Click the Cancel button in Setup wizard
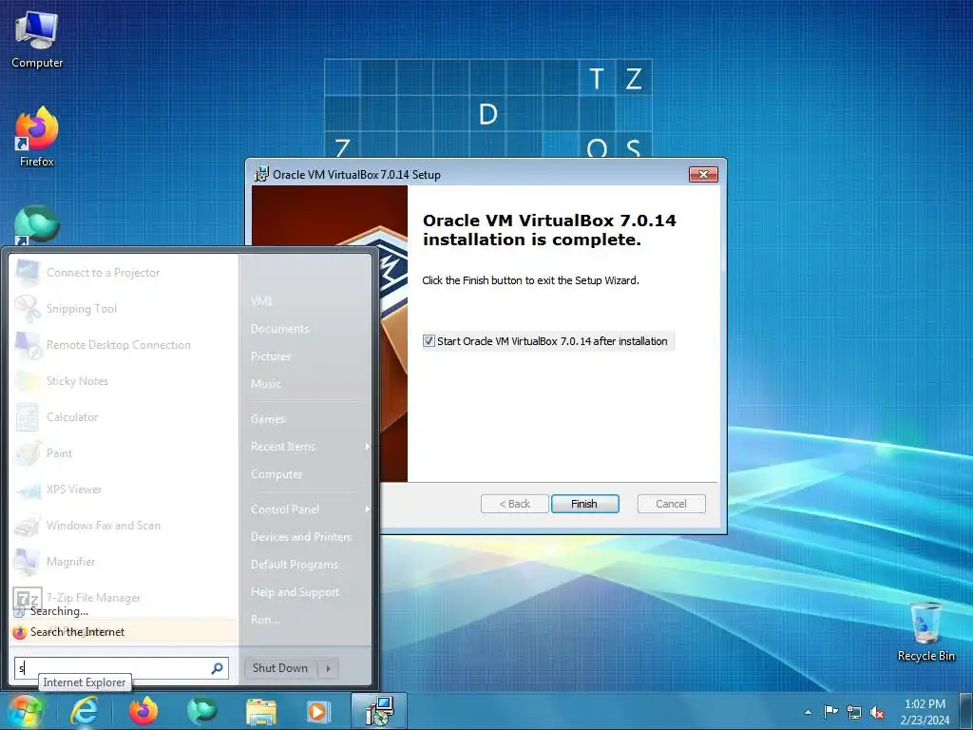Viewport: 973px width, 730px height. coord(671,504)
